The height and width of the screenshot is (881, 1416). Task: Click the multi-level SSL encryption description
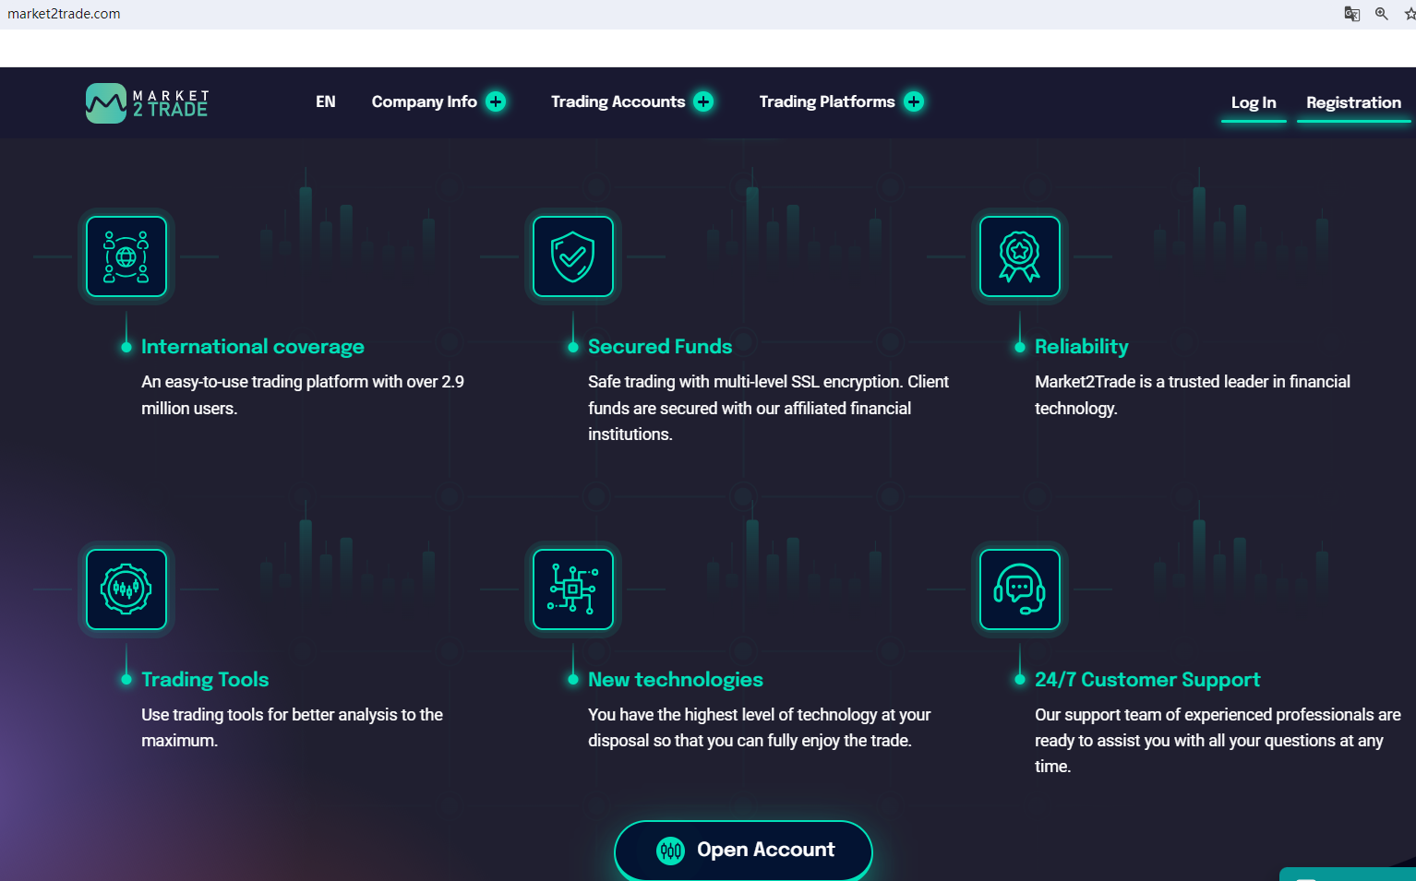tap(769, 408)
